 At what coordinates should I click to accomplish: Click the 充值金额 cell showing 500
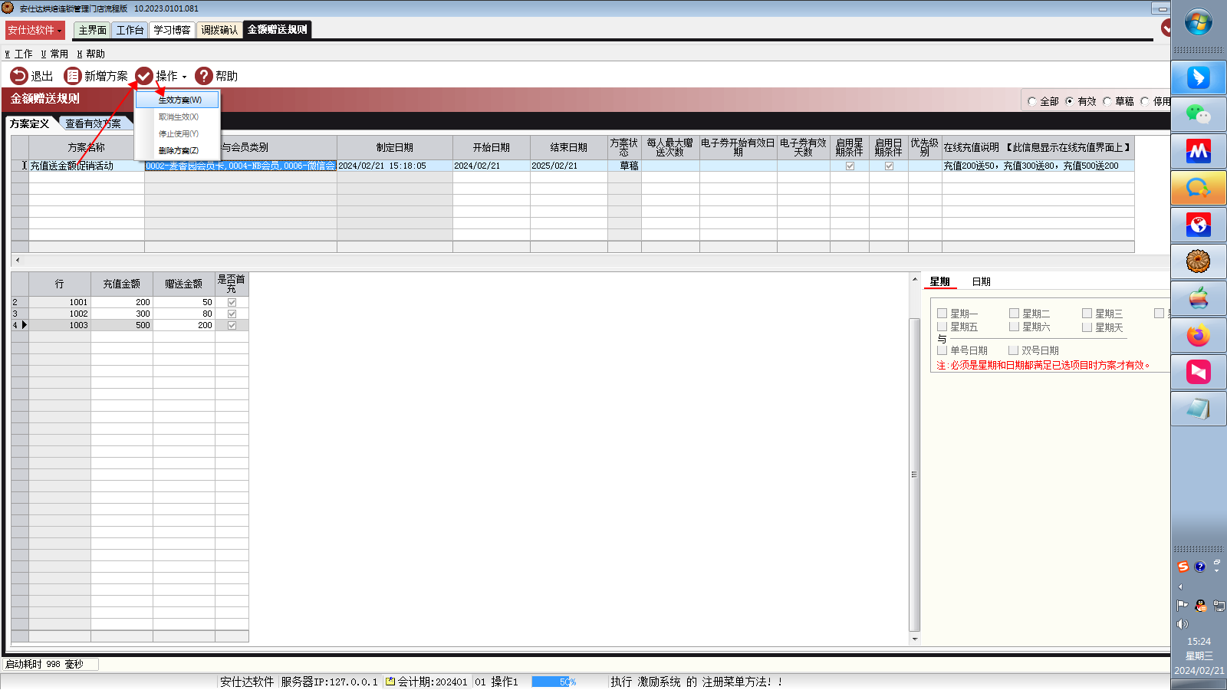(122, 325)
